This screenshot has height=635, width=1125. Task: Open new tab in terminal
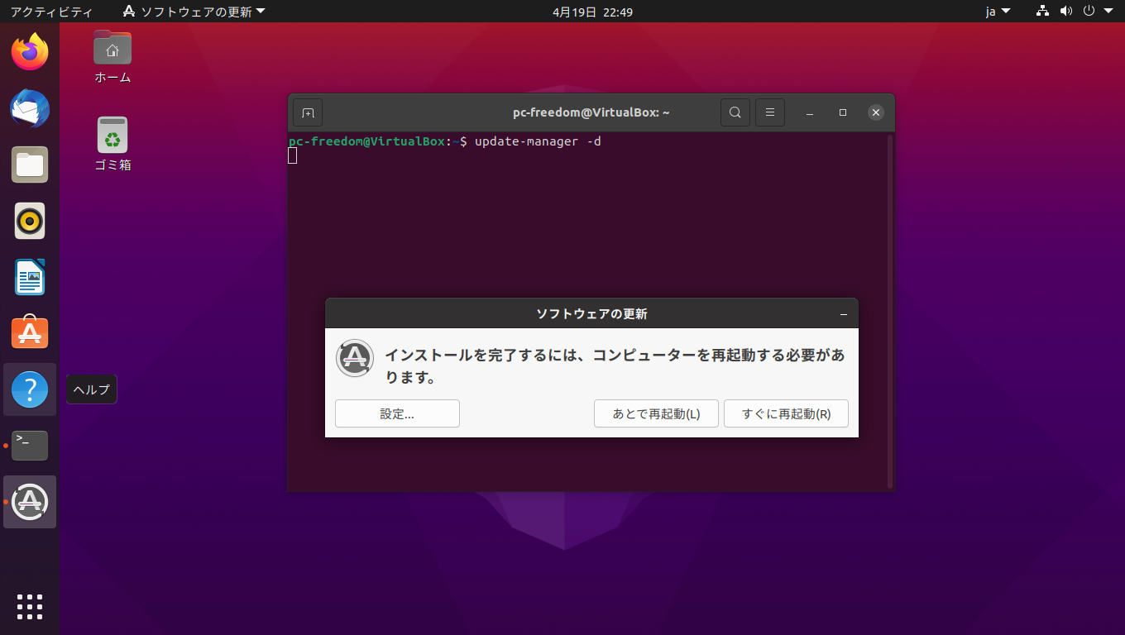308,112
